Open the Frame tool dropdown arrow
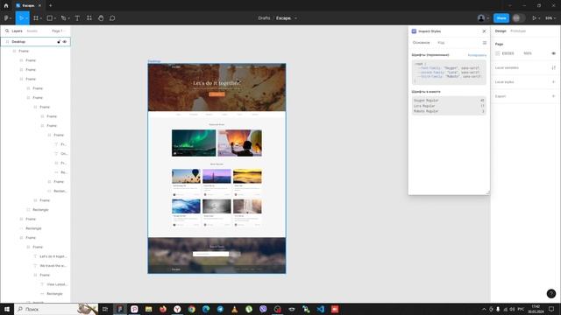 (41, 18)
